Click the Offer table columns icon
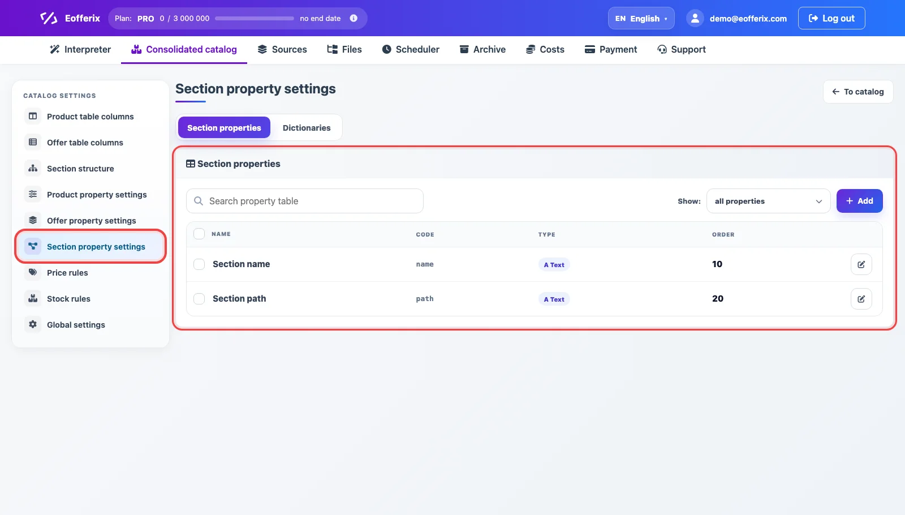The width and height of the screenshot is (905, 515). point(33,142)
